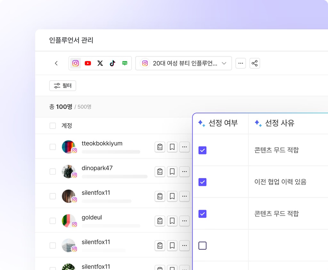Bookmark the goldeul account
Viewport: 328px width, 270px height.
click(x=172, y=221)
